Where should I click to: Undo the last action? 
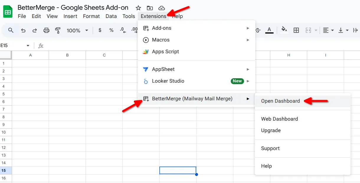[x=23, y=30]
